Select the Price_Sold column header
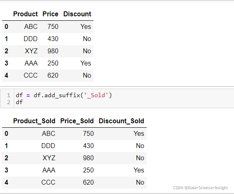The height and width of the screenshot is (194, 234). (77, 121)
